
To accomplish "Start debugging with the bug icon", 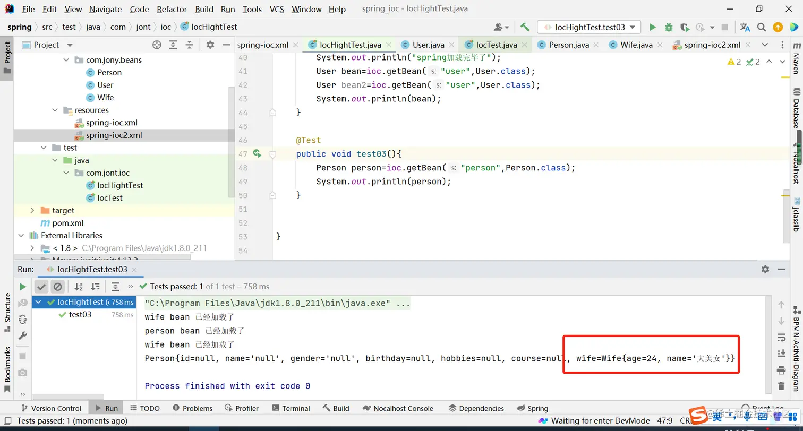I will 669,27.
